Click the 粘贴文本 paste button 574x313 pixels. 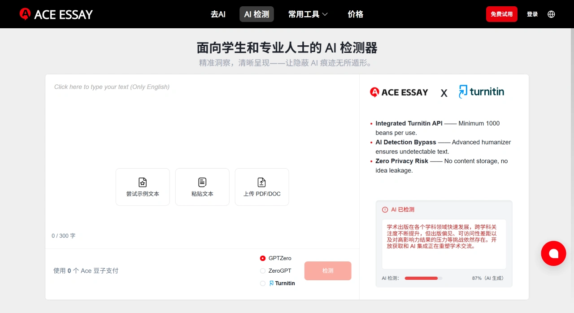click(202, 187)
